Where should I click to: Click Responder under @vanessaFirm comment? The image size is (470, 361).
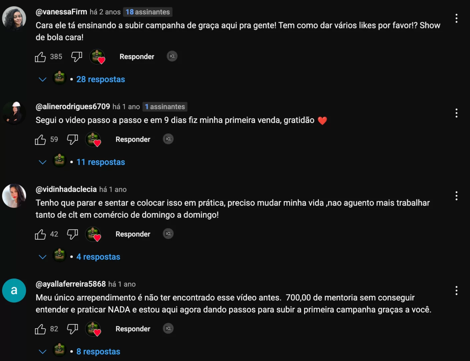pos(137,57)
